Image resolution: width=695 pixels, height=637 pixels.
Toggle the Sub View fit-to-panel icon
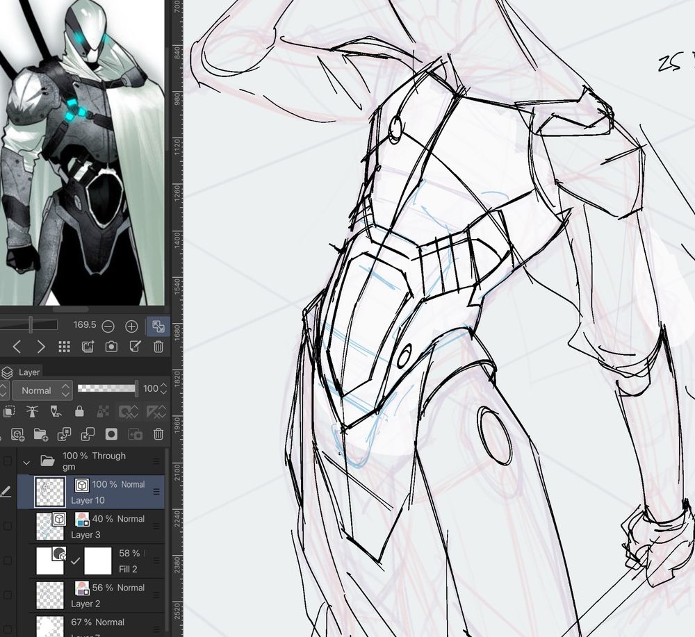158,326
